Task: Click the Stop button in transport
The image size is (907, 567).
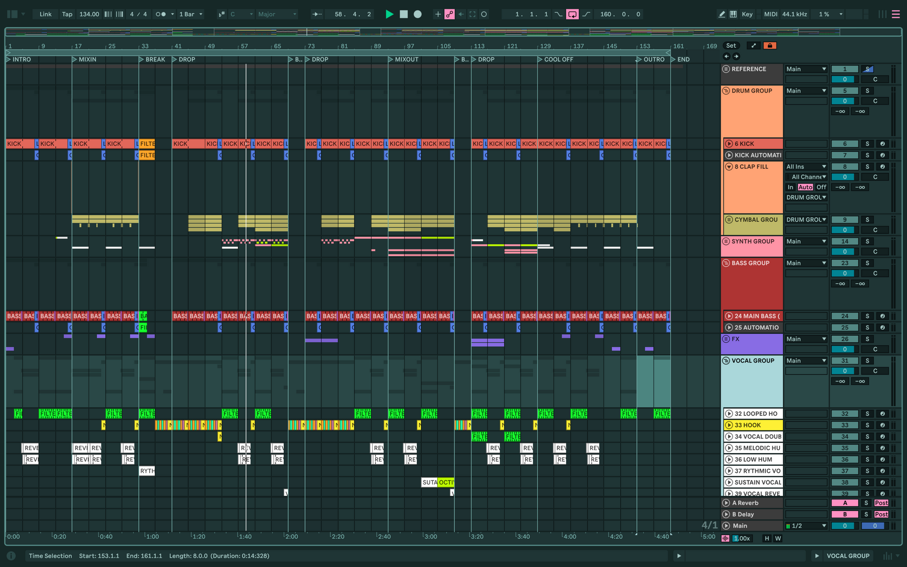Action: point(404,14)
